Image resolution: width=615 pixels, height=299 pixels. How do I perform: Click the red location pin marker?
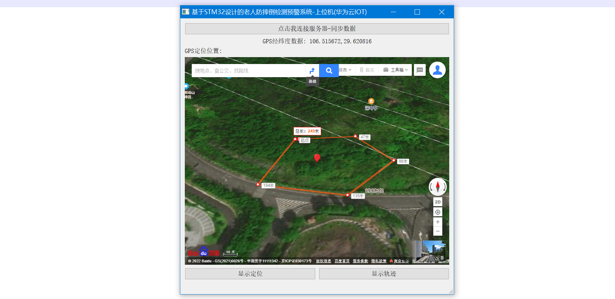click(317, 158)
